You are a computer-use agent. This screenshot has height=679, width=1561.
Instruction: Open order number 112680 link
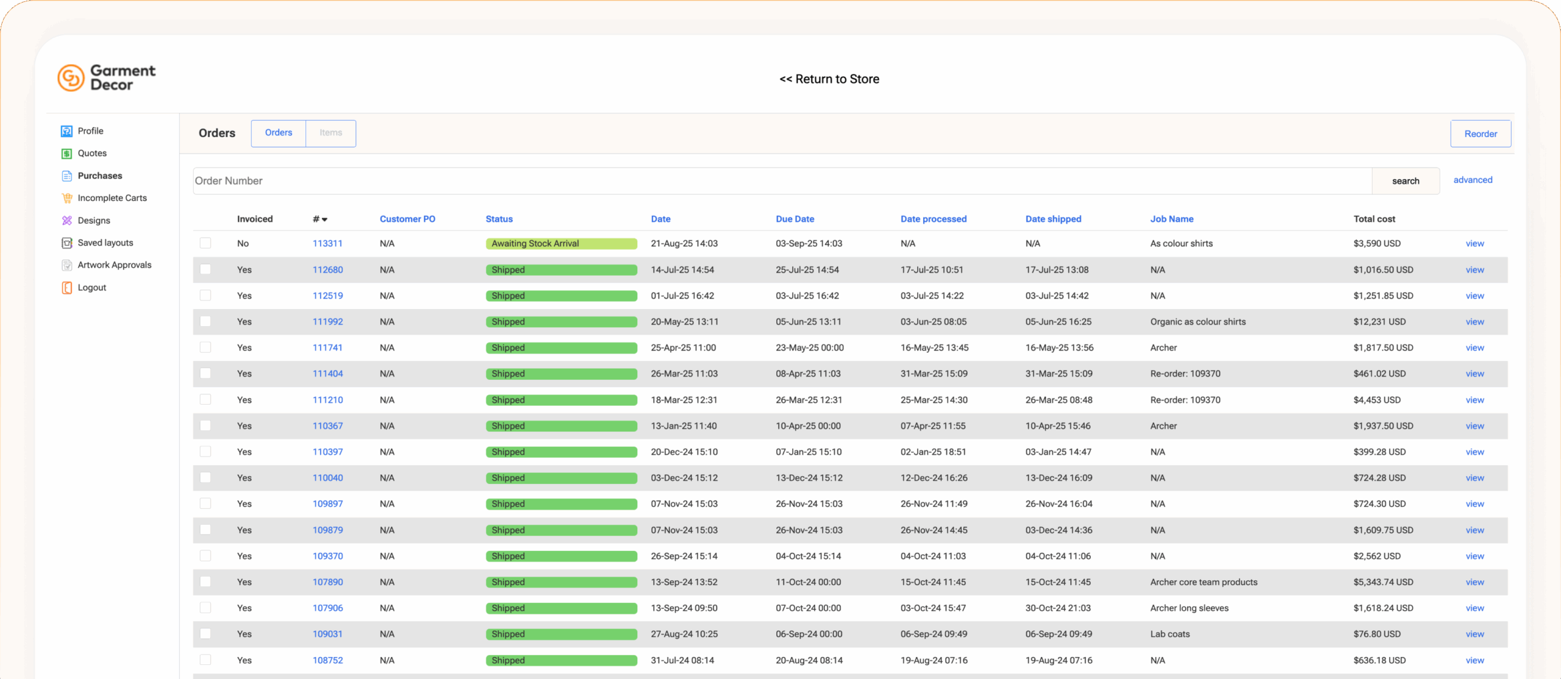click(x=327, y=269)
